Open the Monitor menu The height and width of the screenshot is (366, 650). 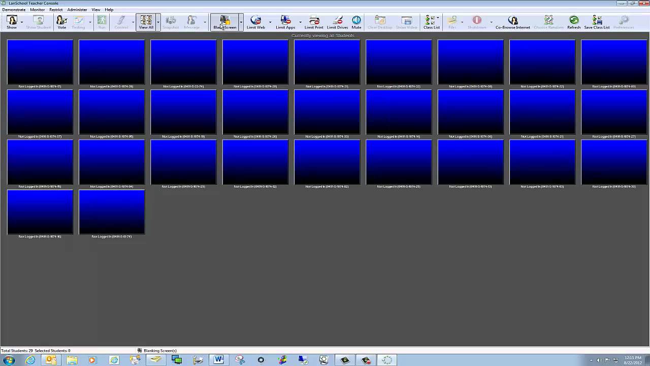pyautogui.click(x=37, y=10)
